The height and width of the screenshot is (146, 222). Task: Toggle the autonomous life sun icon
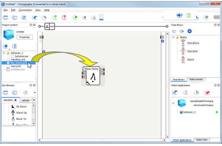coord(206,17)
